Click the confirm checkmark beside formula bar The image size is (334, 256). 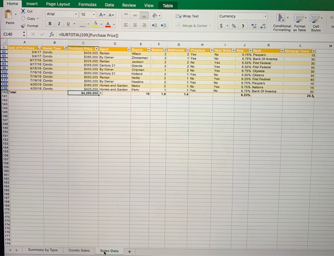click(x=42, y=34)
